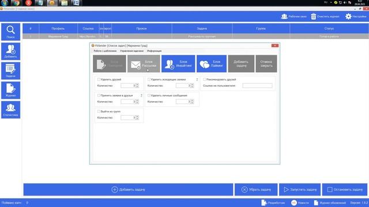The width and height of the screenshot is (369, 207).
Task: Click the Версия text in status bar
Action: pyautogui.click(x=359, y=203)
